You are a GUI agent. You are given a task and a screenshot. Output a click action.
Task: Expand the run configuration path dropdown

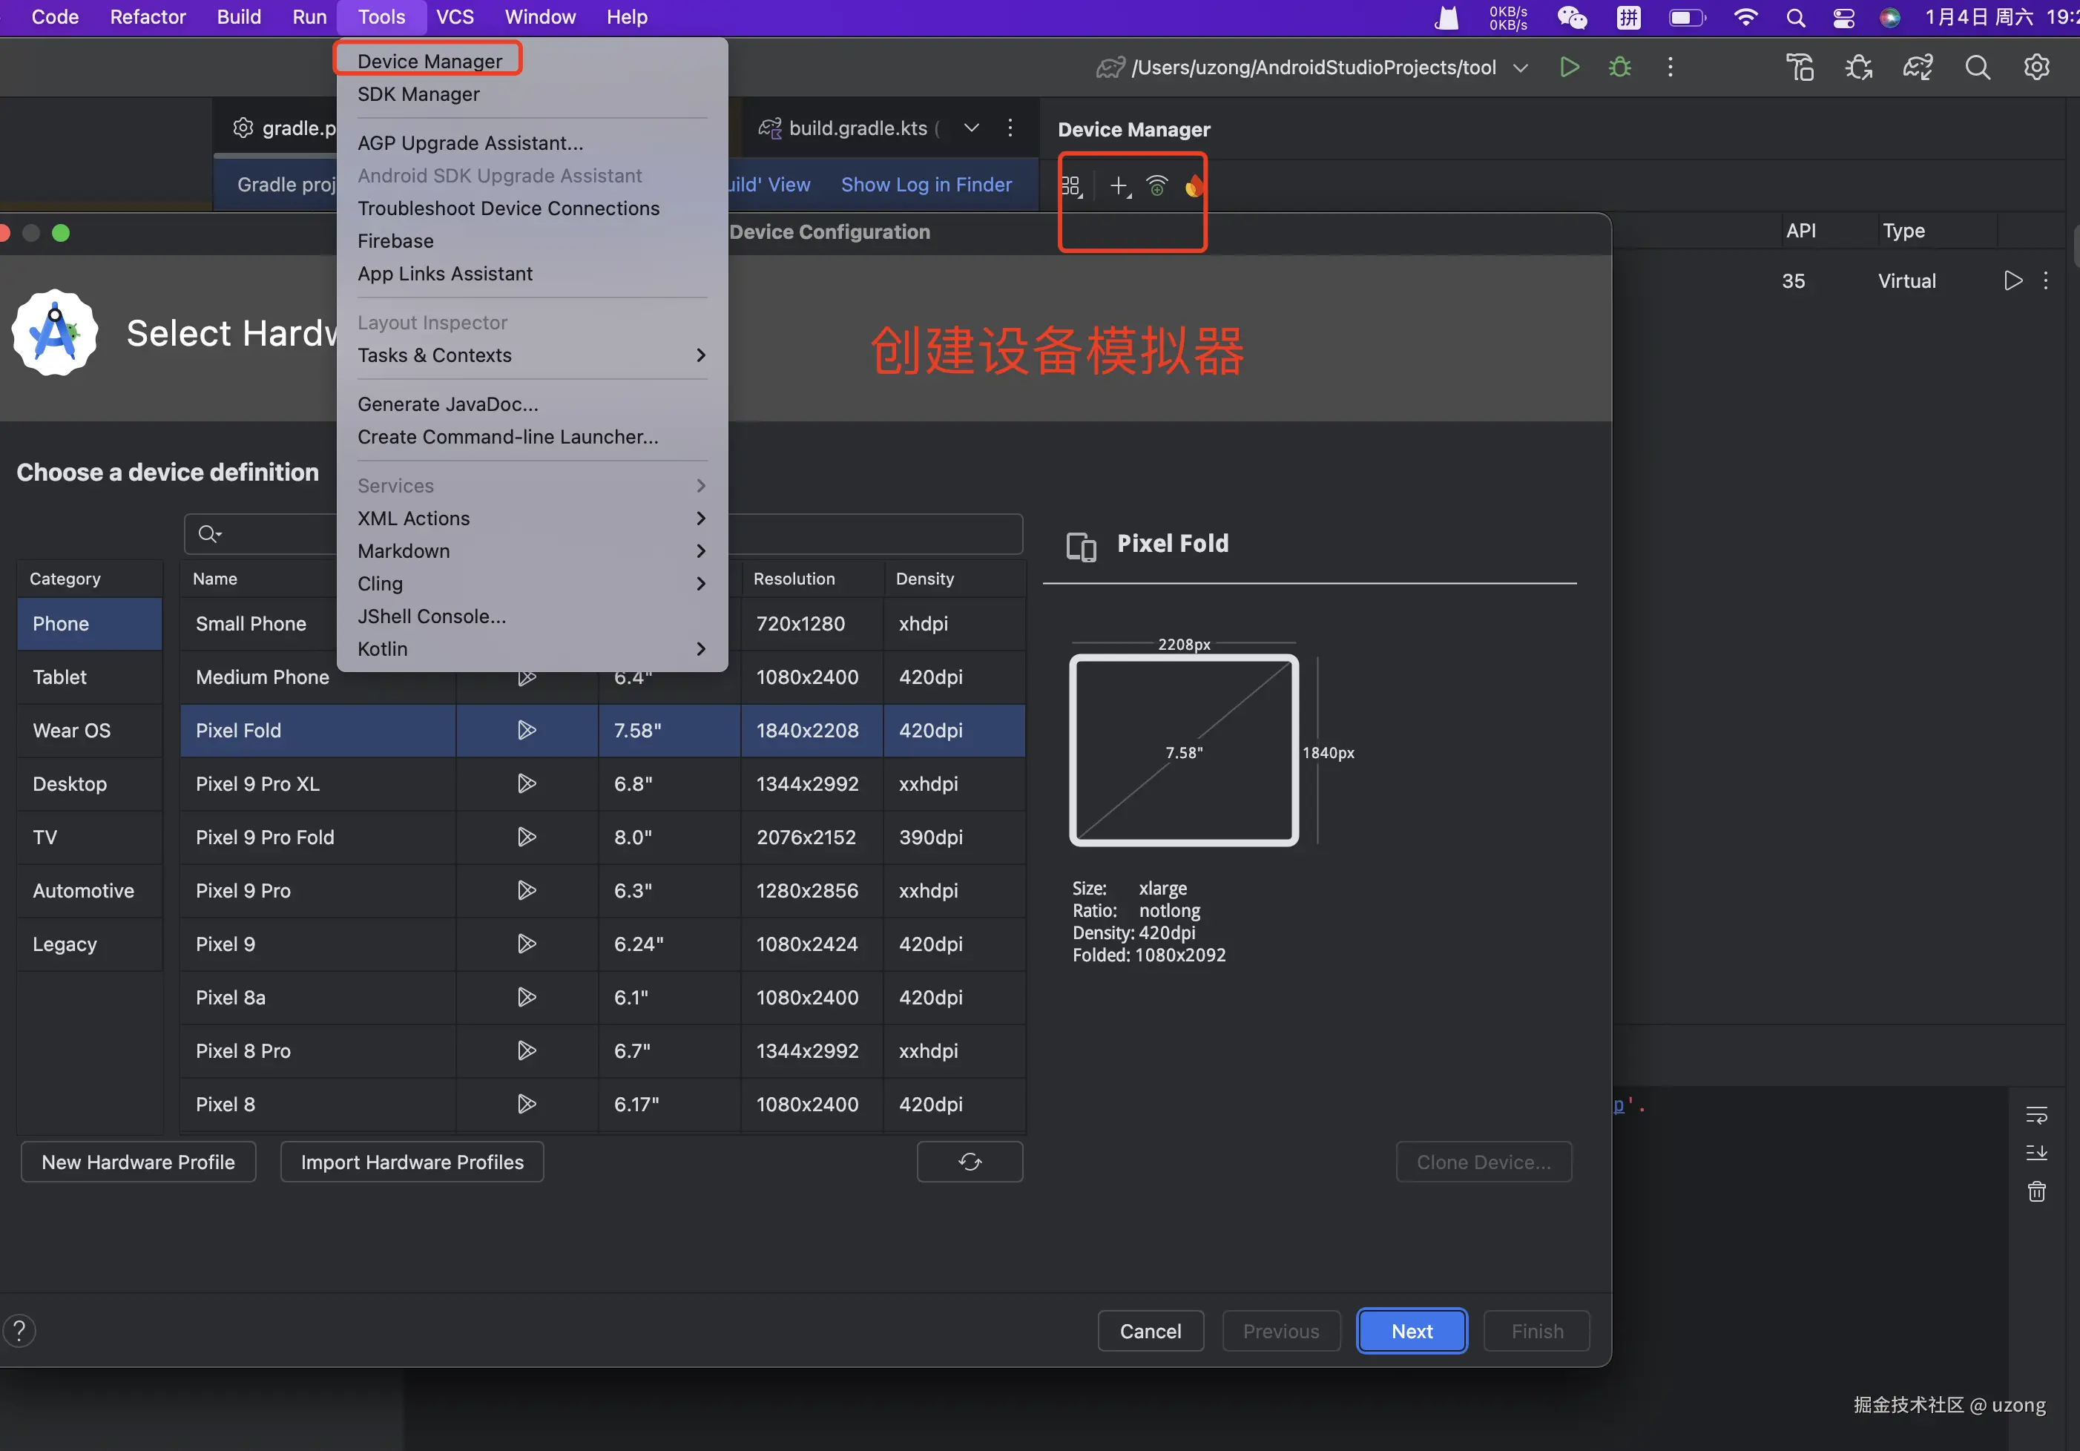1520,67
